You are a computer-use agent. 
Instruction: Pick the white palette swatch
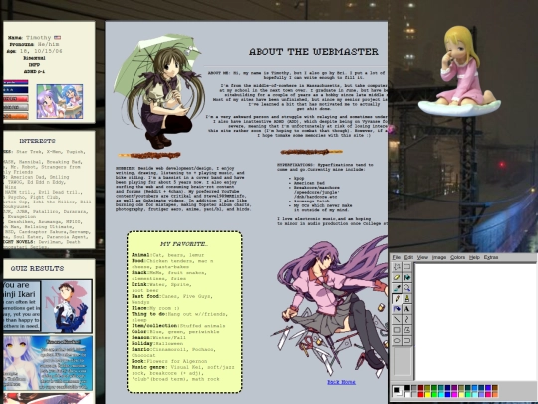point(407,394)
